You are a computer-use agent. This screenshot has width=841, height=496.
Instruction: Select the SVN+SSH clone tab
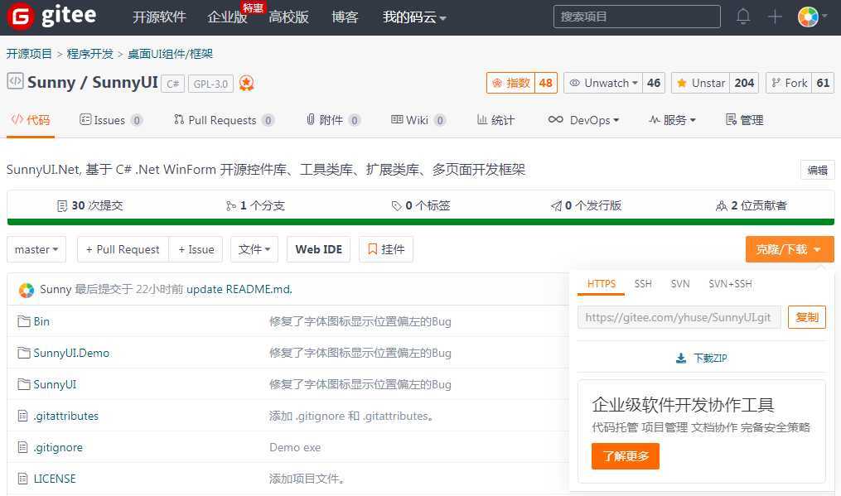click(x=730, y=284)
